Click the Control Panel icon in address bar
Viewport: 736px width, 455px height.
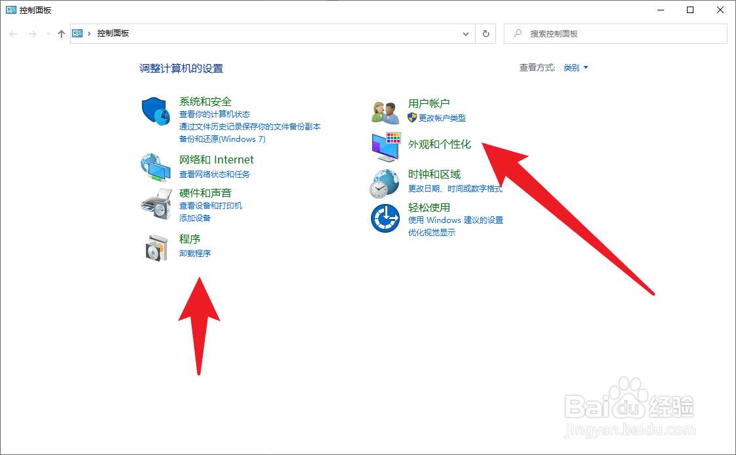(77, 33)
